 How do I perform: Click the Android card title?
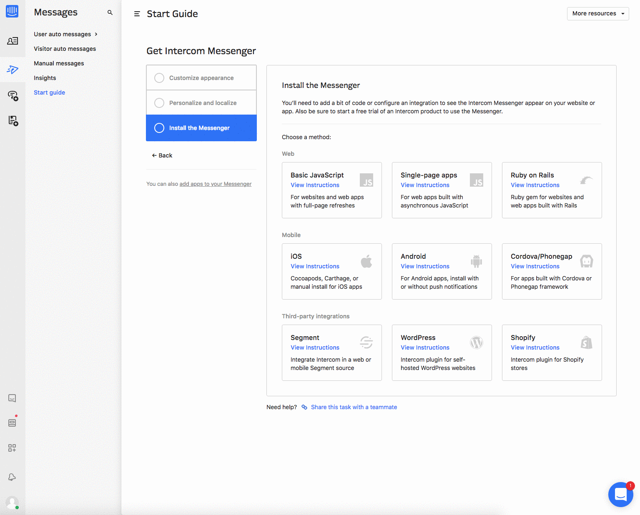pos(414,256)
